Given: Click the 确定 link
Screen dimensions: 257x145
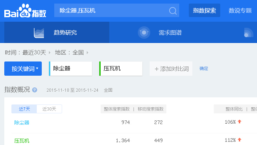Looking at the screenshot, I should pos(204,69).
